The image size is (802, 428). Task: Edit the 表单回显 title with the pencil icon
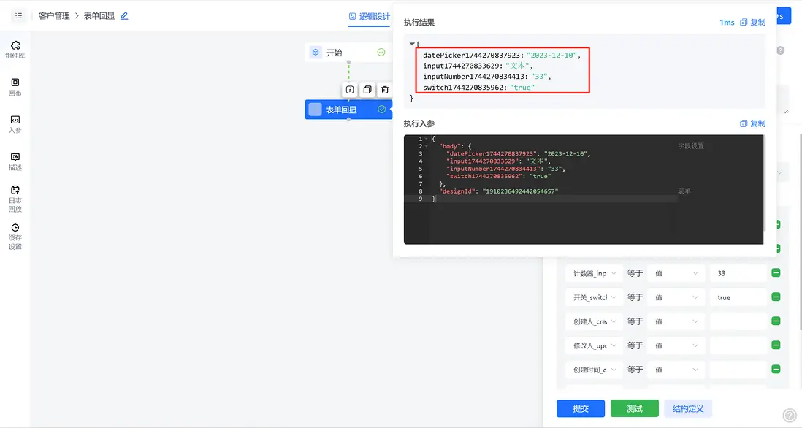(124, 16)
